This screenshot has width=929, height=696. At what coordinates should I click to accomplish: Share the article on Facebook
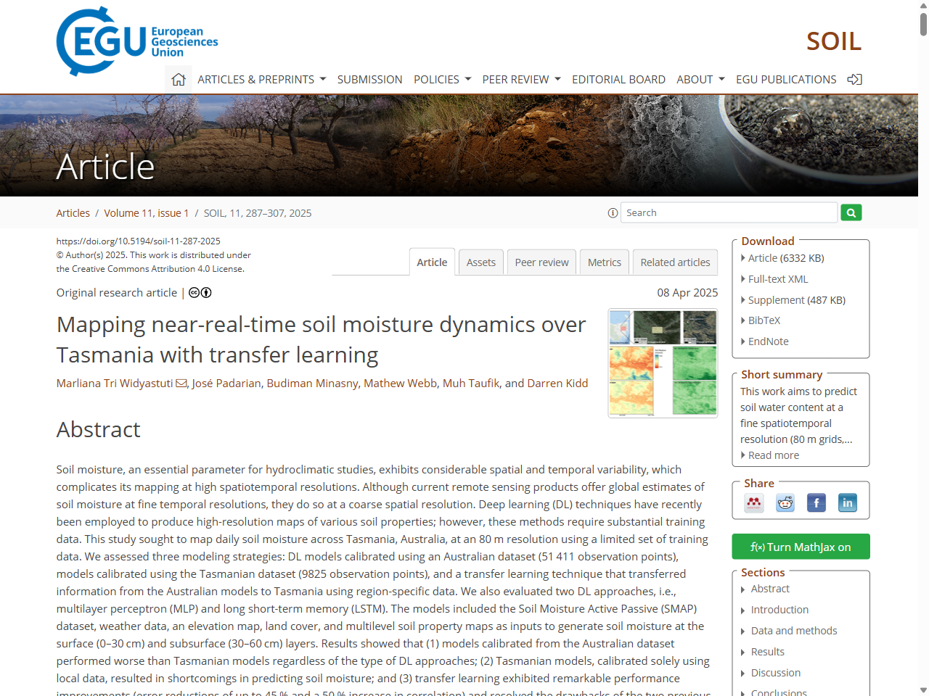(x=816, y=502)
